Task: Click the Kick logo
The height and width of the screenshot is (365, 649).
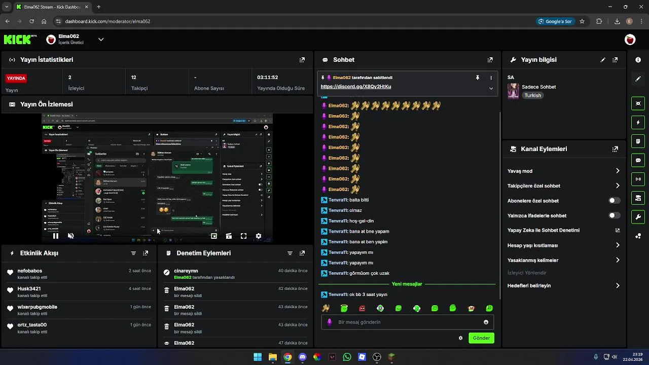Action: tap(20, 40)
